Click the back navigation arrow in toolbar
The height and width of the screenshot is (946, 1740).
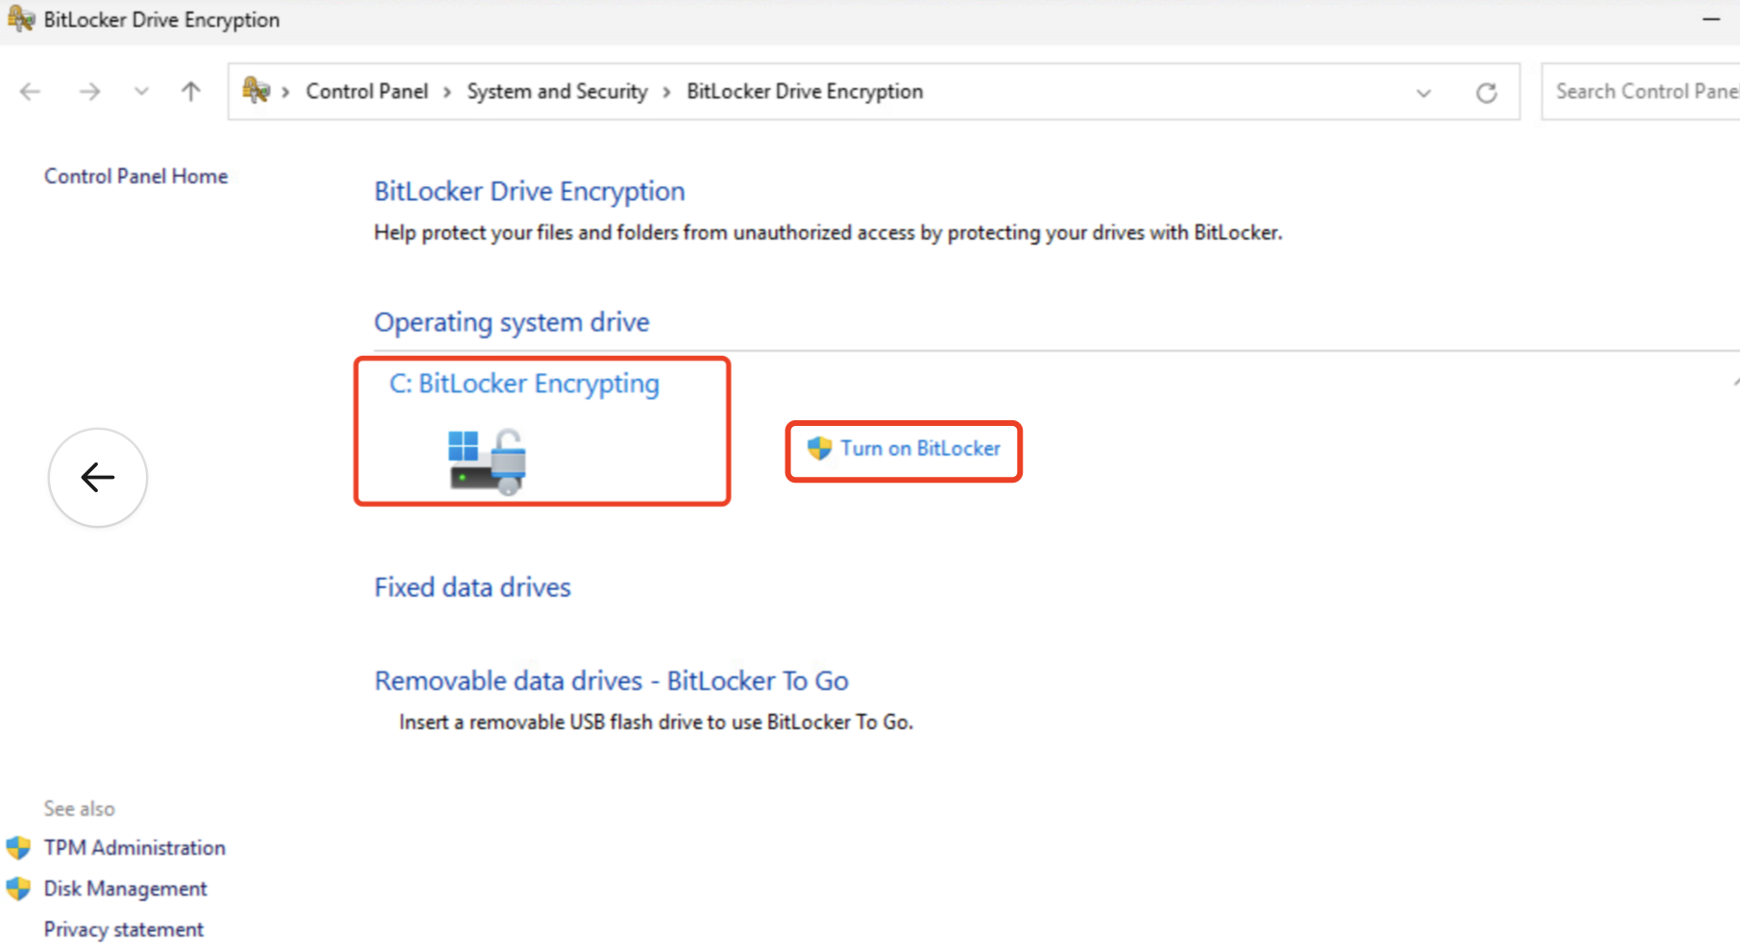[x=31, y=92]
